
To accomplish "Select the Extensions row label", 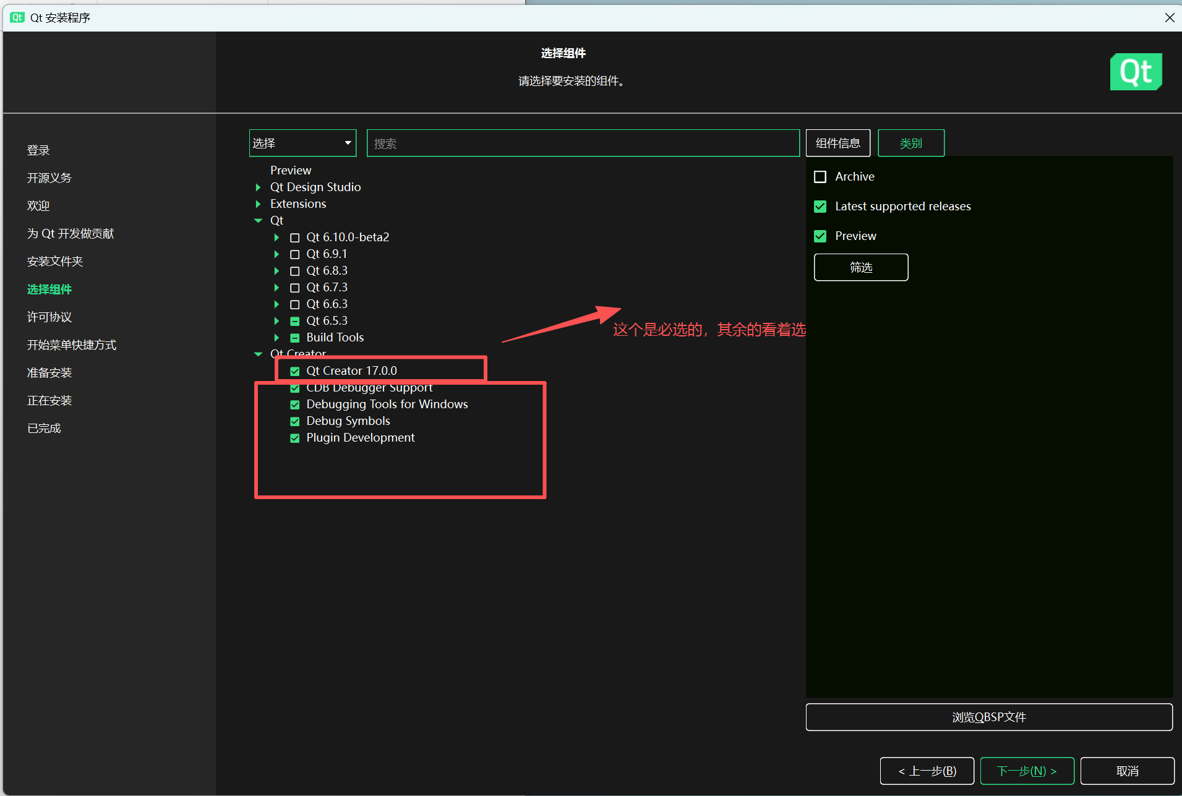I will pos(298,204).
